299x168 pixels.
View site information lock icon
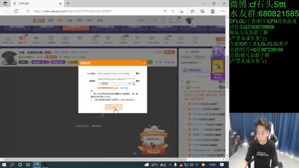point(28,11)
